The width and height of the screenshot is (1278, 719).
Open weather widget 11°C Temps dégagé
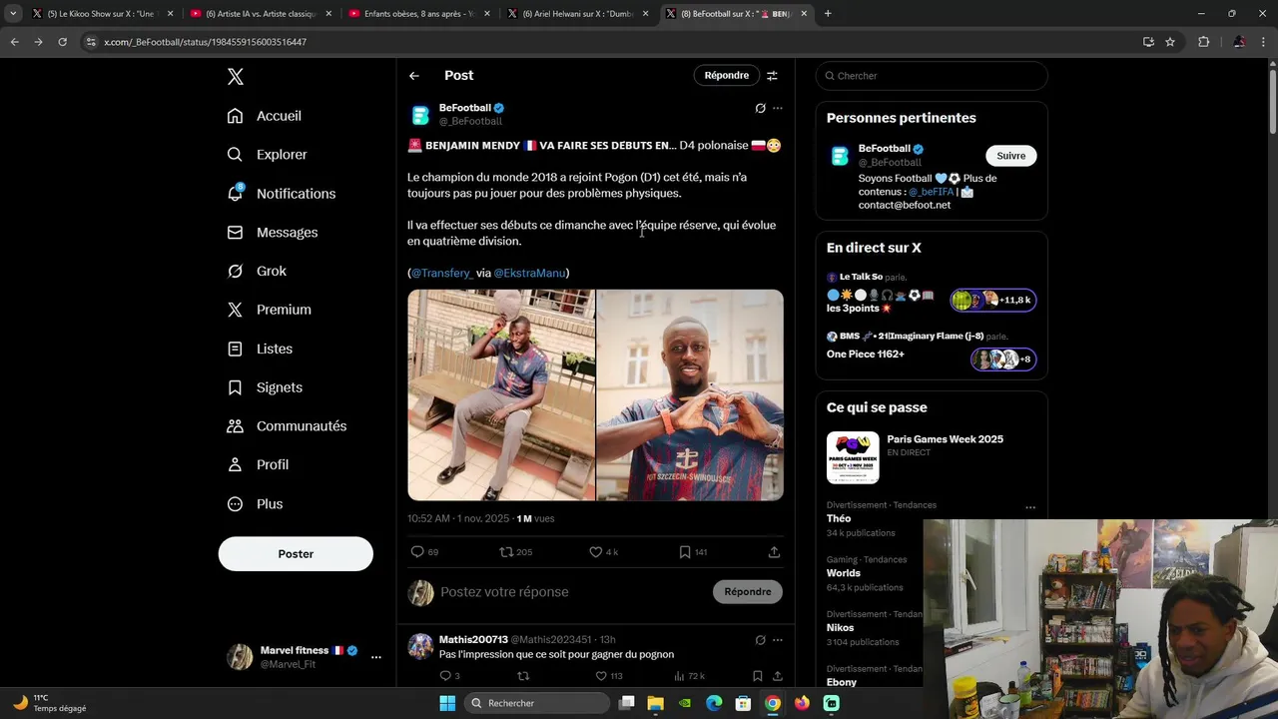pos(50,703)
